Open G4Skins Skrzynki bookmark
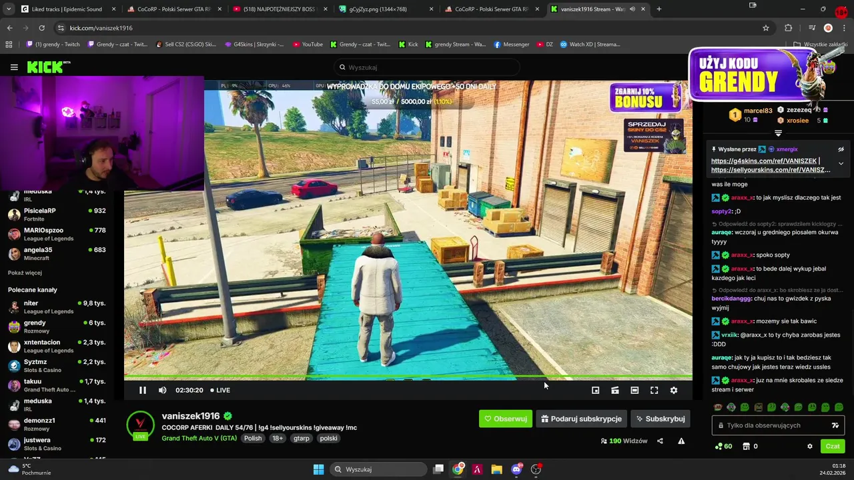The height and width of the screenshot is (480, 854). [x=254, y=45]
